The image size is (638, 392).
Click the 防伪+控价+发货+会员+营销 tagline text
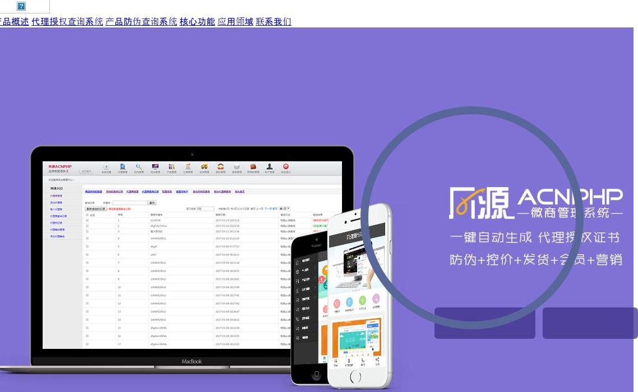point(536,259)
